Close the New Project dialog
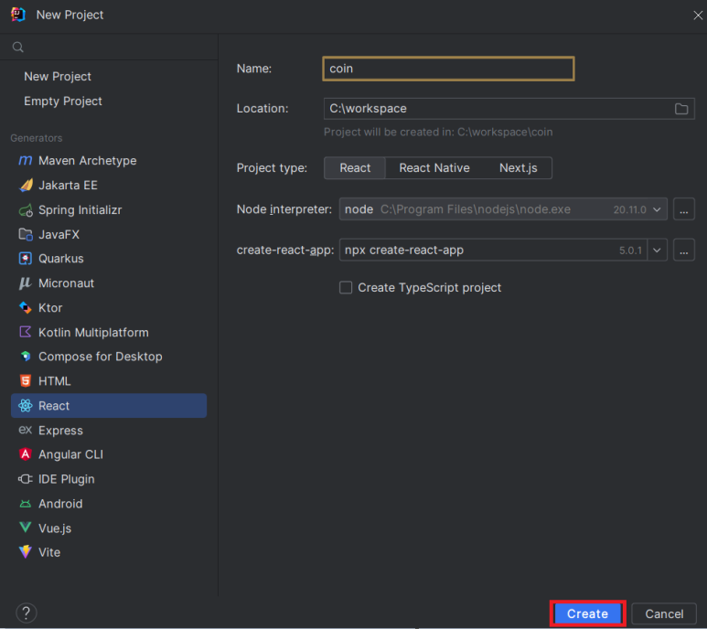The height and width of the screenshot is (629, 707). pos(698,16)
